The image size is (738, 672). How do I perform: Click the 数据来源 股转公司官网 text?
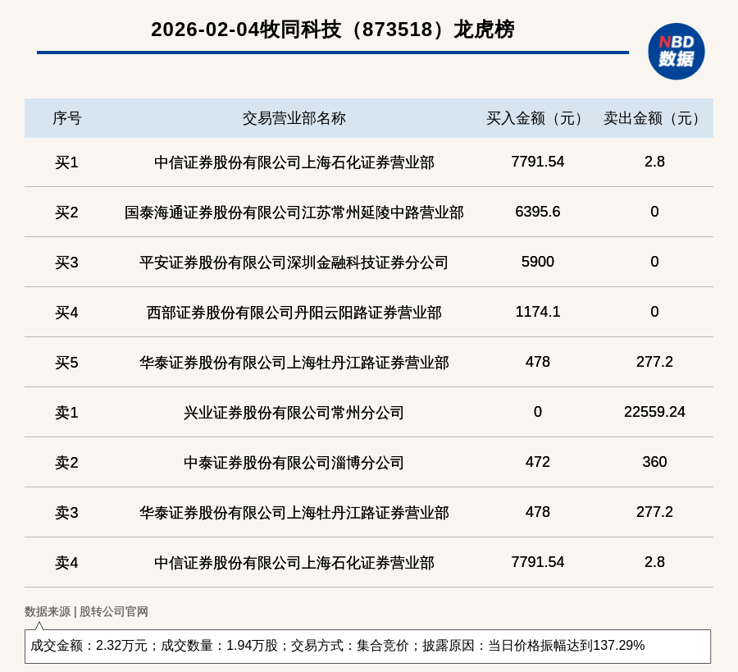tap(86, 611)
